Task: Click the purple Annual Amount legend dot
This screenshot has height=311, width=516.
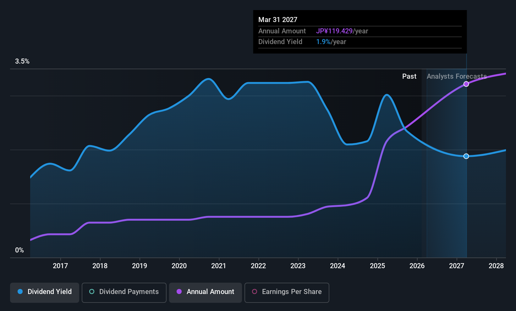Action: coord(179,291)
